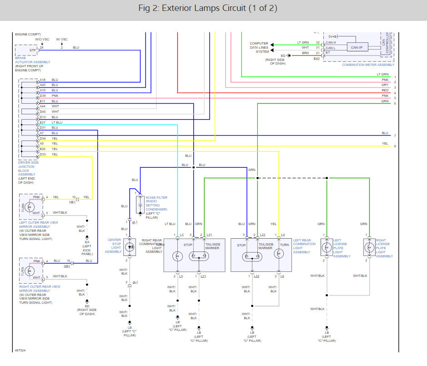Select the L22 connector label above left rear light
Screen dimensions: 427x366
point(262,235)
